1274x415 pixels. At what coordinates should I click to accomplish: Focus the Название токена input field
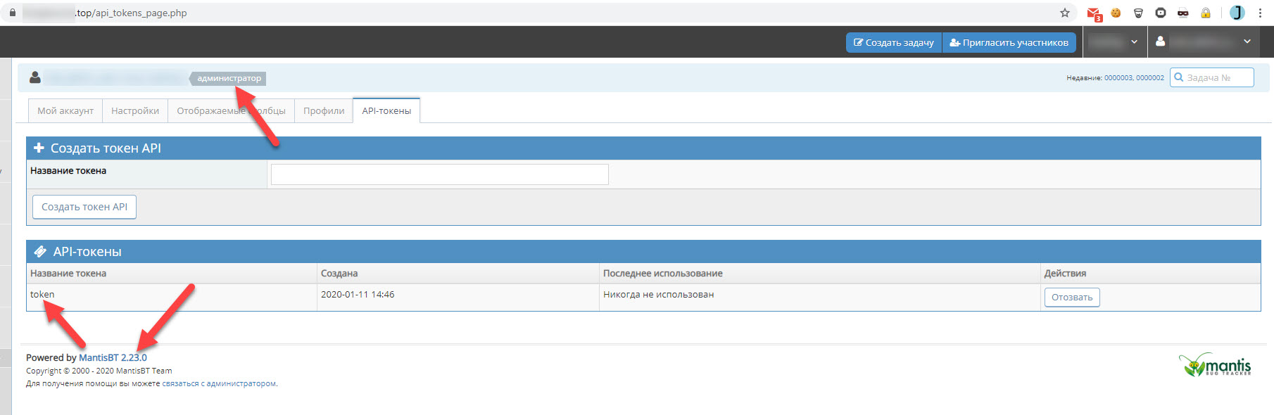tap(439, 174)
